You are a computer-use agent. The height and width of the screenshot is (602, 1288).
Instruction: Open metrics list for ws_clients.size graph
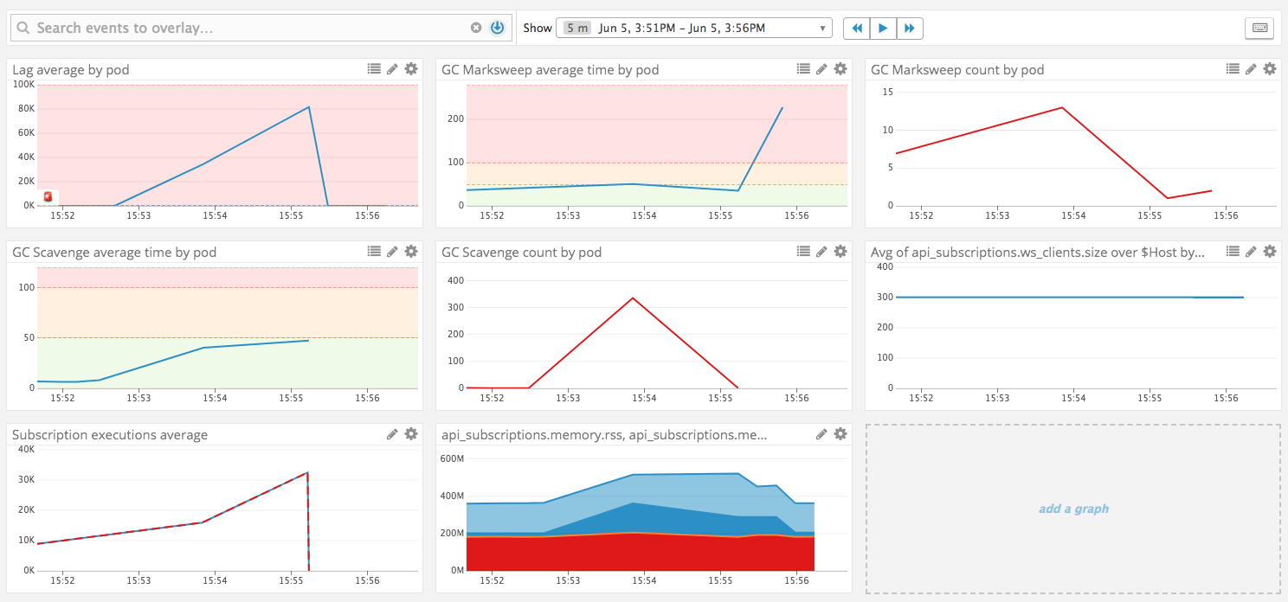pyautogui.click(x=1233, y=251)
